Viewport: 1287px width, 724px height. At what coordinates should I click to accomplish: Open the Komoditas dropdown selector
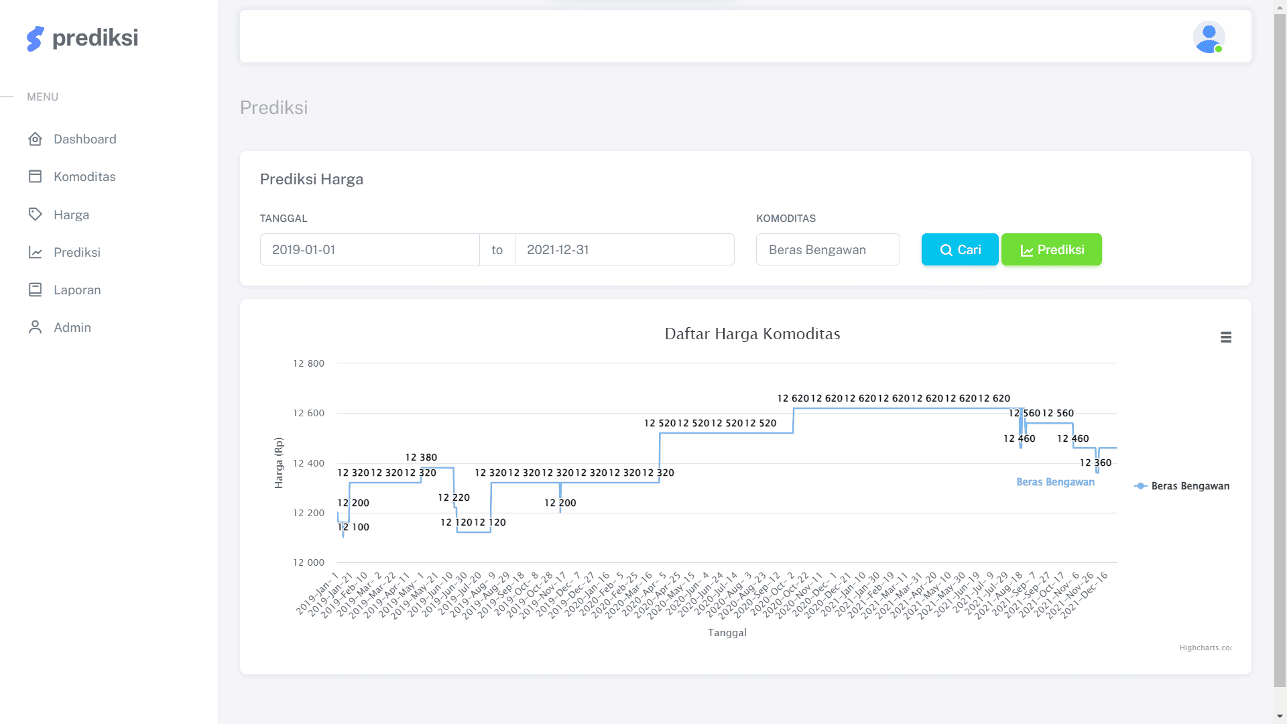click(828, 249)
